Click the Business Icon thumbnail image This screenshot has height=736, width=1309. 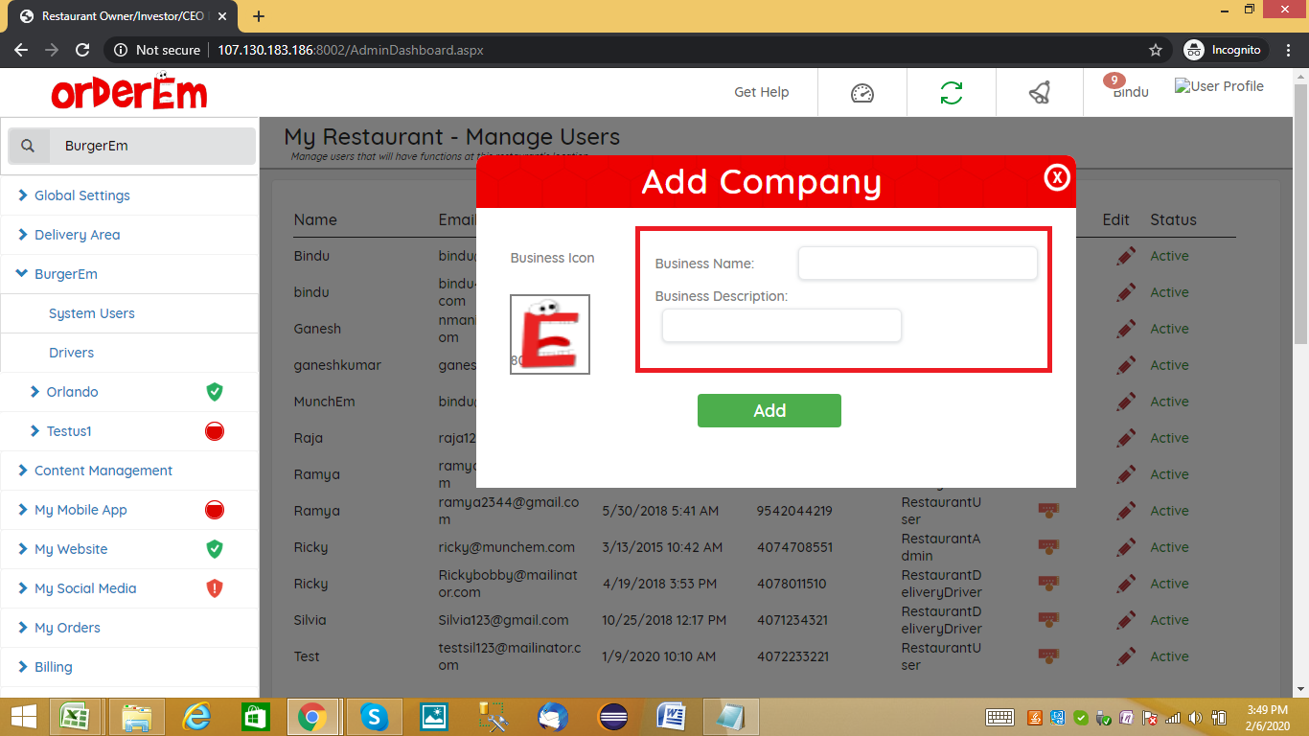pos(550,334)
